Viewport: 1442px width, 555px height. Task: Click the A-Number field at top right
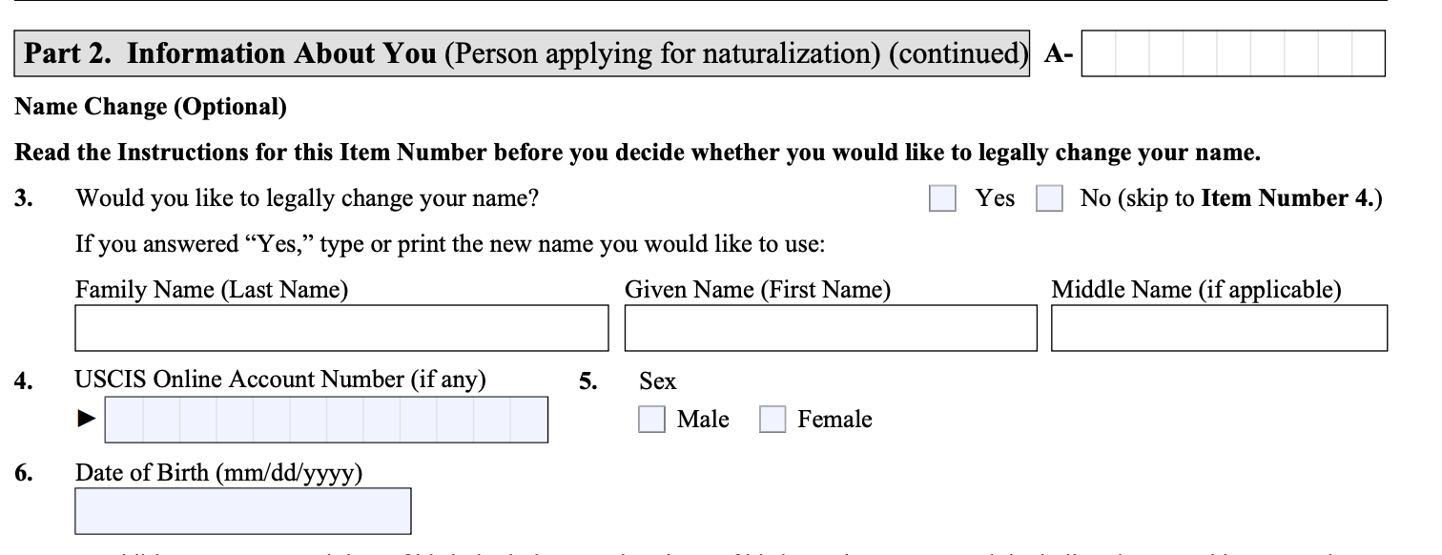click(x=1233, y=53)
